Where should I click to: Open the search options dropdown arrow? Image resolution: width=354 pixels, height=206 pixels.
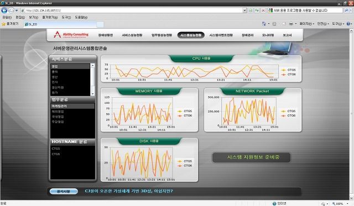[x=351, y=10]
